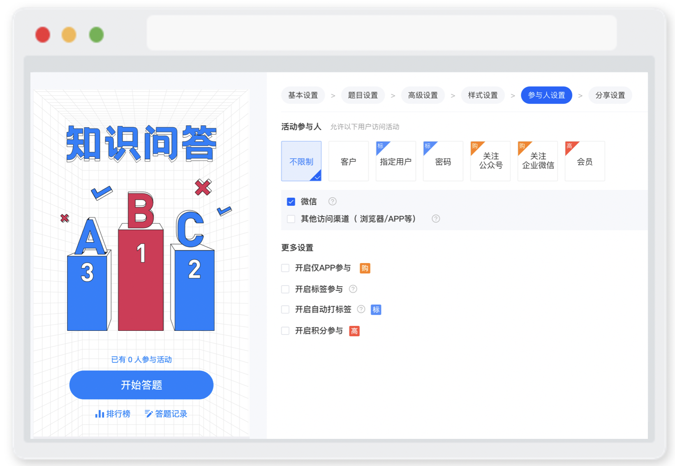Click the 购 corner badge on 关注公众号
This screenshot has width=675, height=466.
click(475, 146)
